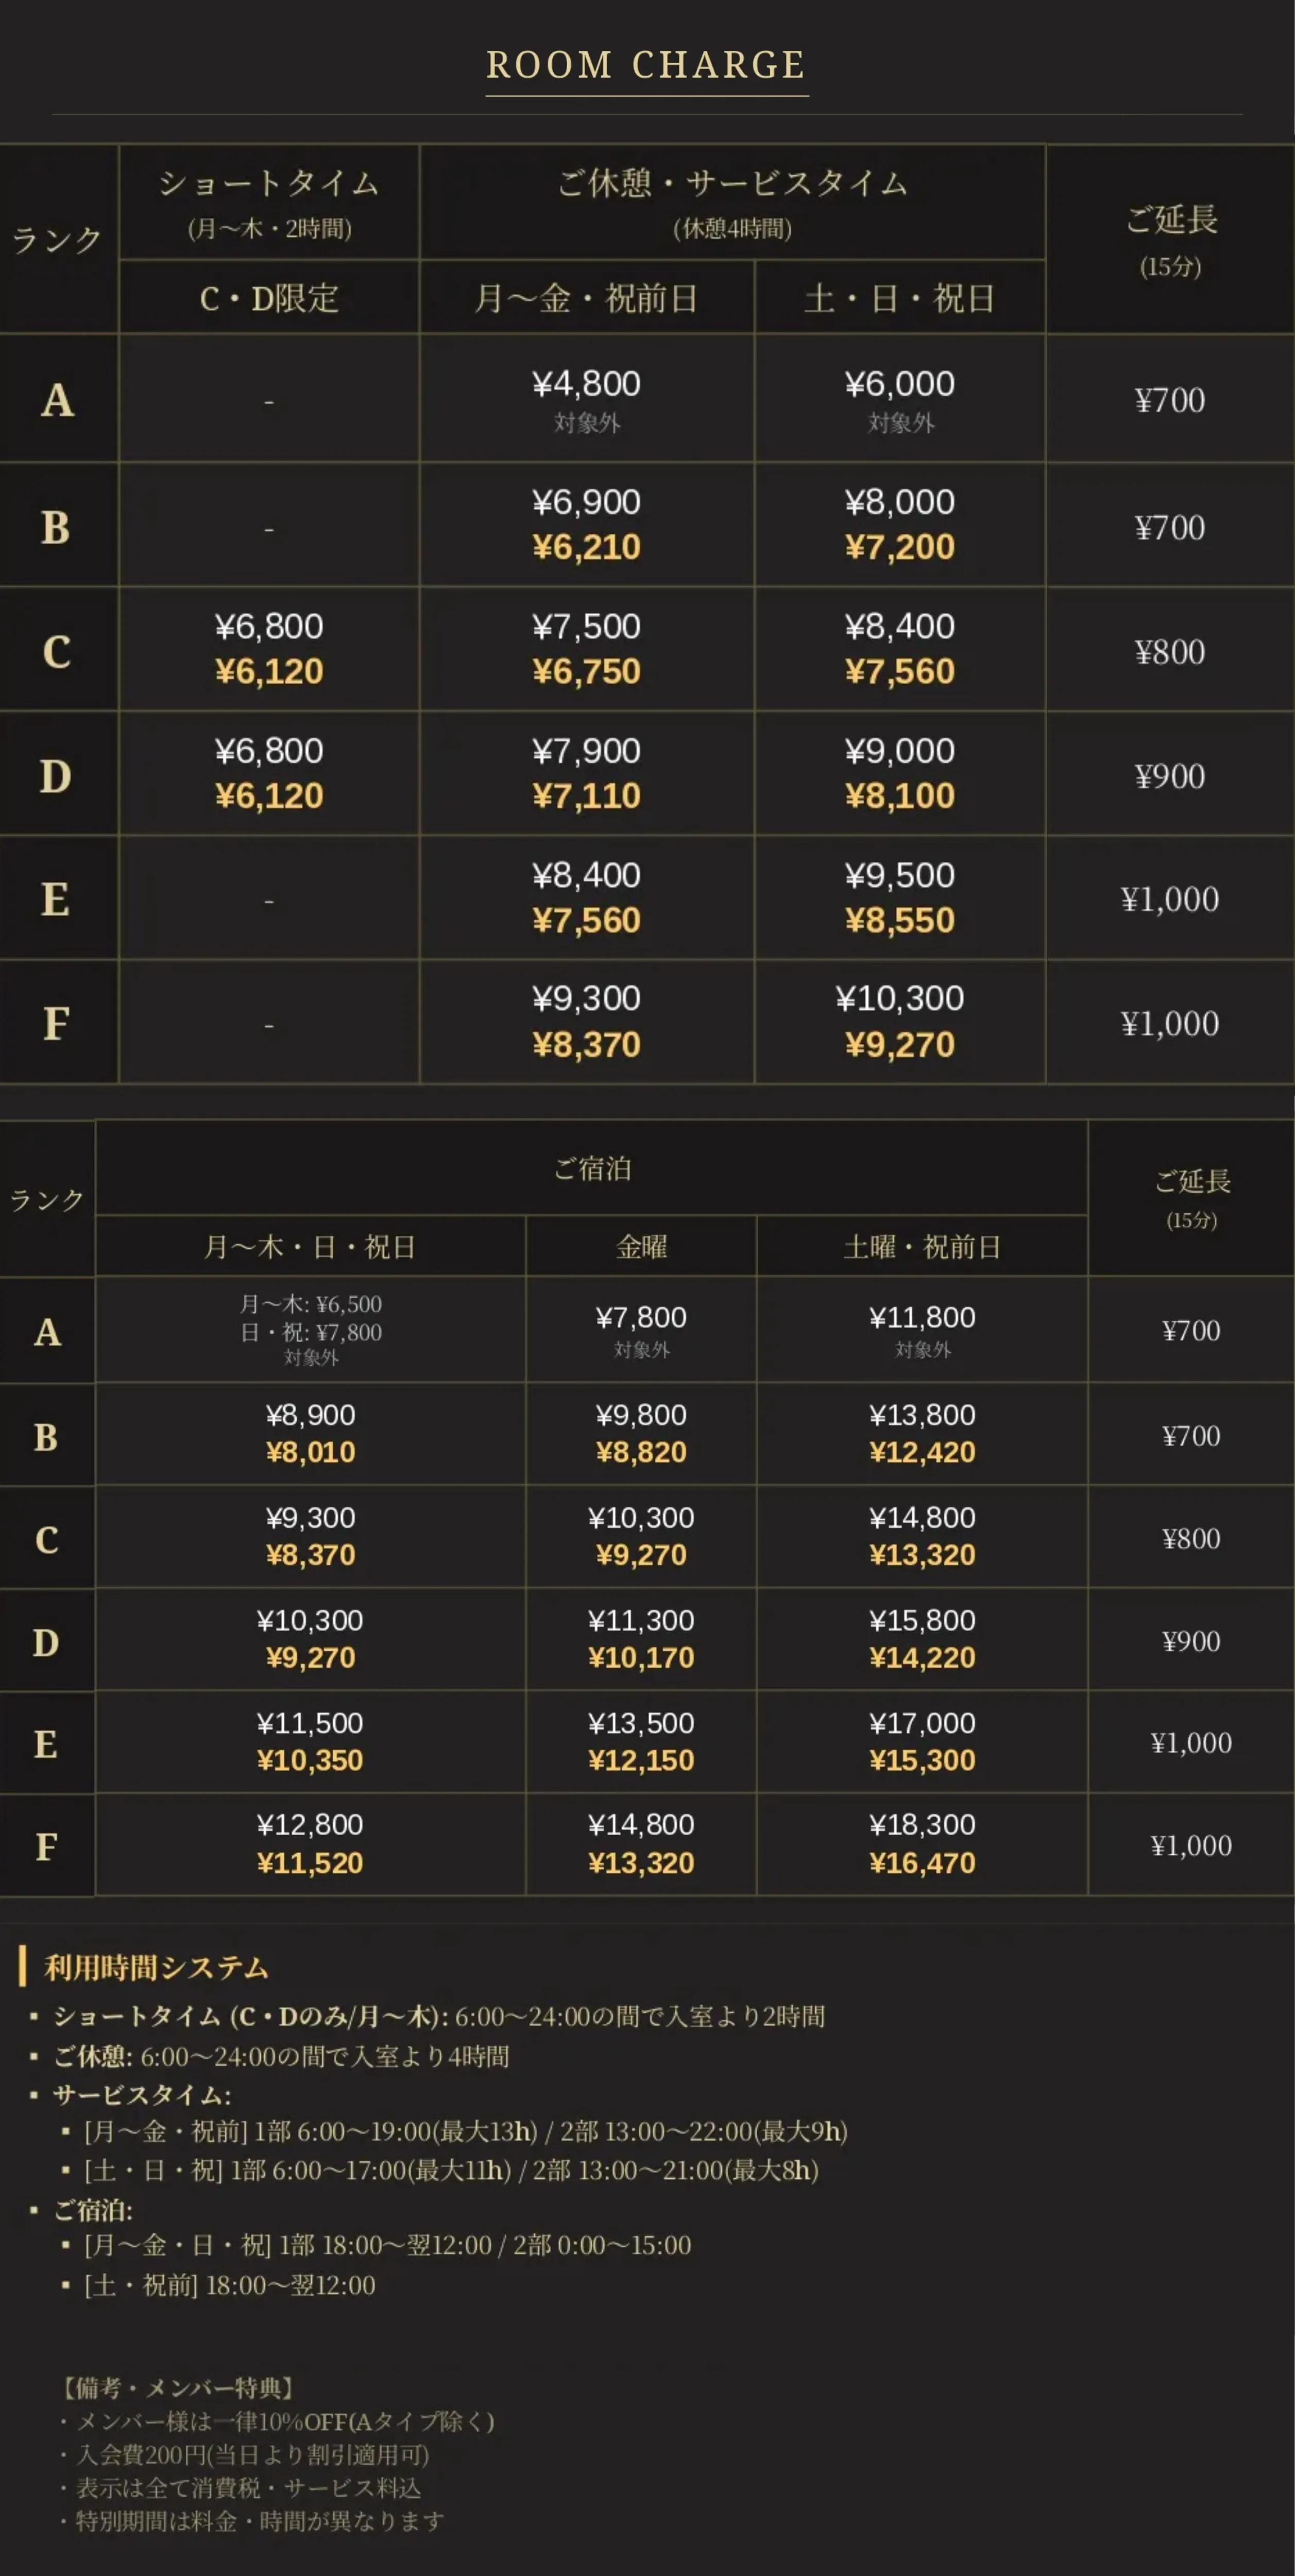Click rank A weekday rest price ¥4,800

(x=586, y=384)
